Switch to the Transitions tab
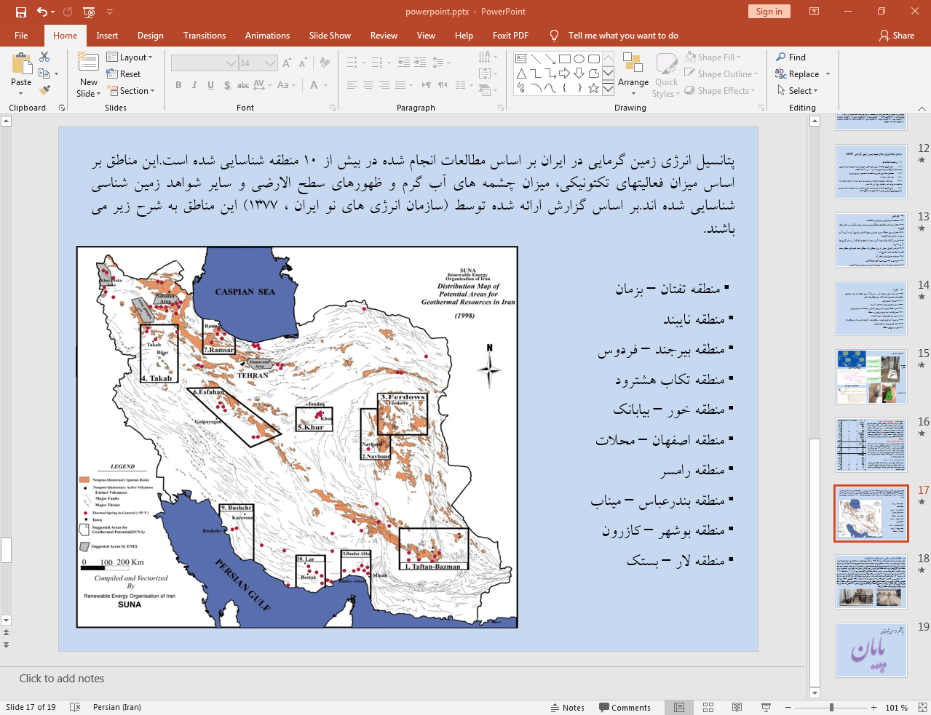 205,35
